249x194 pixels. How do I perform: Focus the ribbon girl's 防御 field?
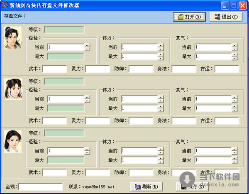tap(141, 120)
